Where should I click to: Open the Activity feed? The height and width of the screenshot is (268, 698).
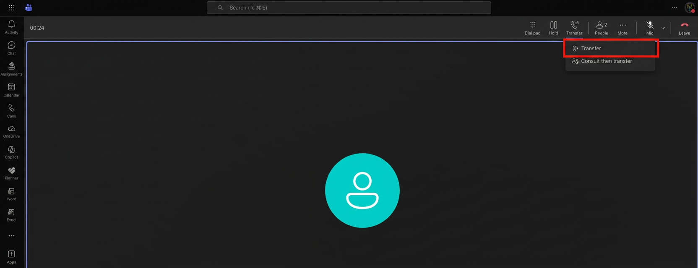11,27
